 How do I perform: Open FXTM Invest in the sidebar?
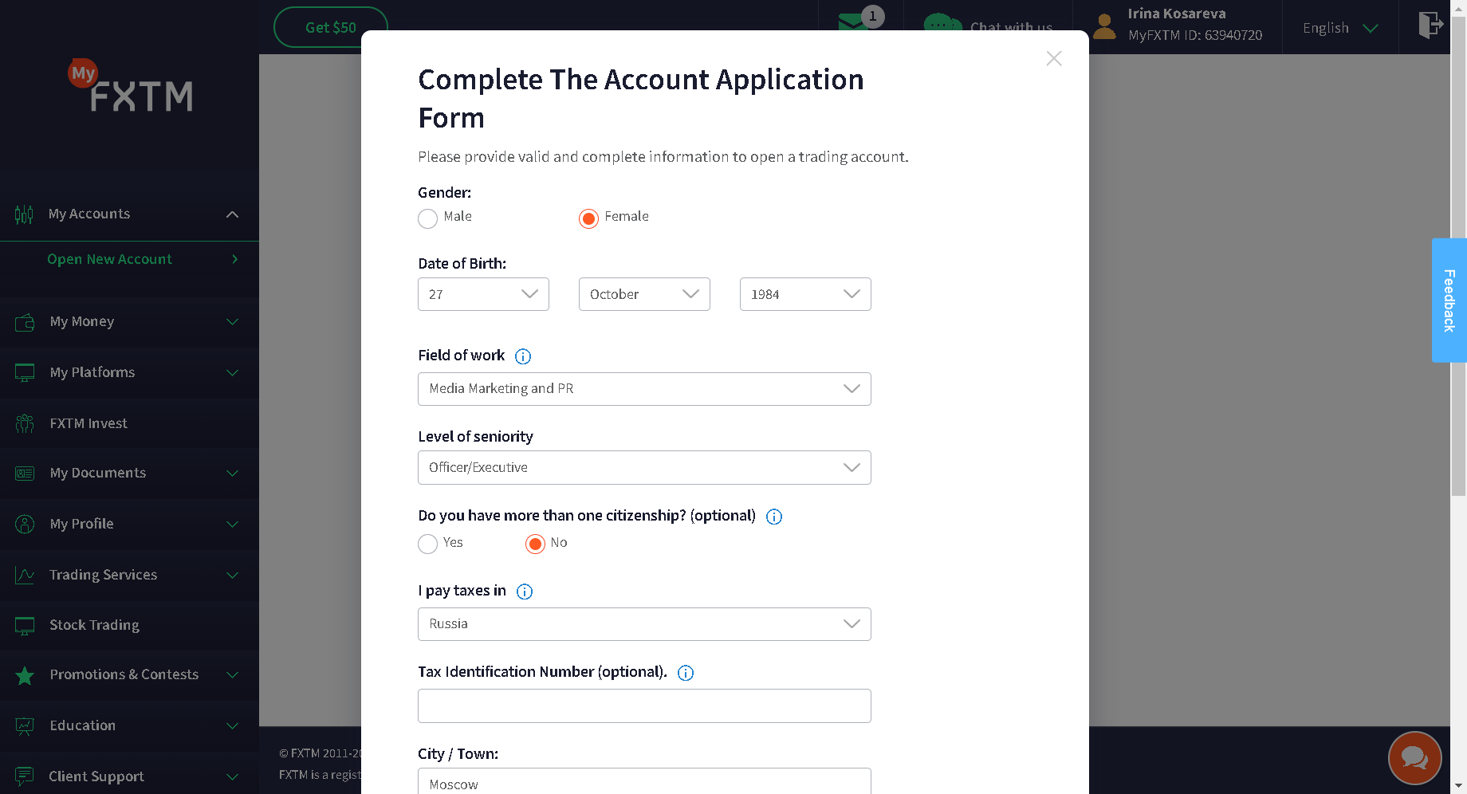point(88,423)
